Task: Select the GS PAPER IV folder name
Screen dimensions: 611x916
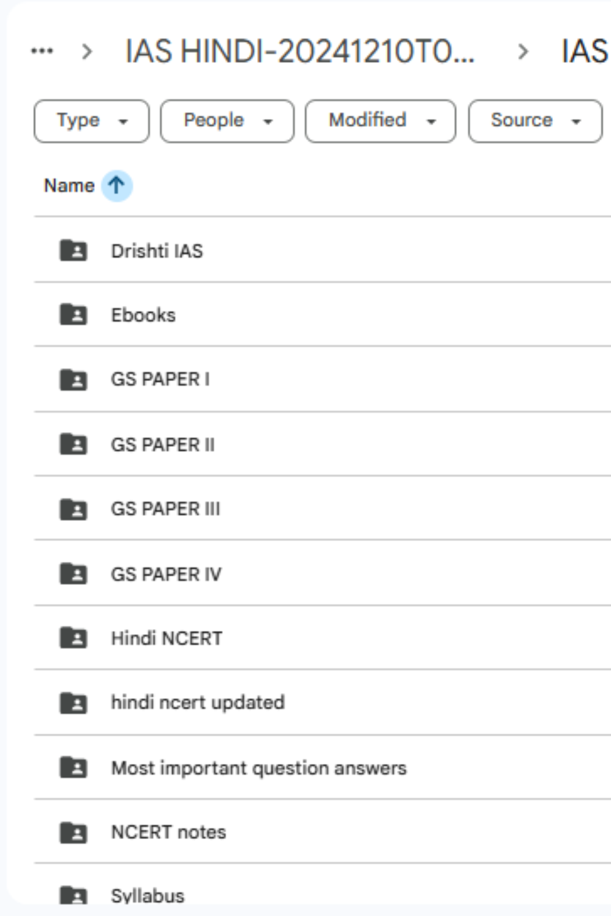Action: [166, 574]
